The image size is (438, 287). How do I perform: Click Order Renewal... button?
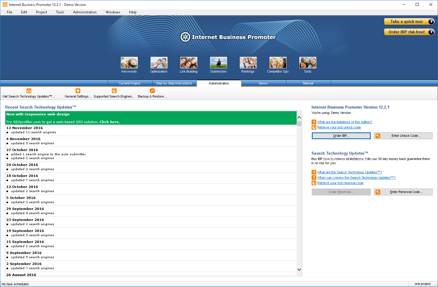[341, 192]
